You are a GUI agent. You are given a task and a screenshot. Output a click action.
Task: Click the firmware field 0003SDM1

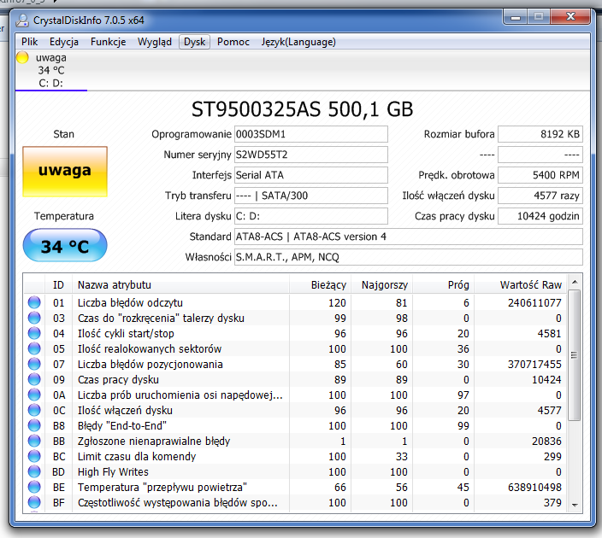pyautogui.click(x=311, y=134)
